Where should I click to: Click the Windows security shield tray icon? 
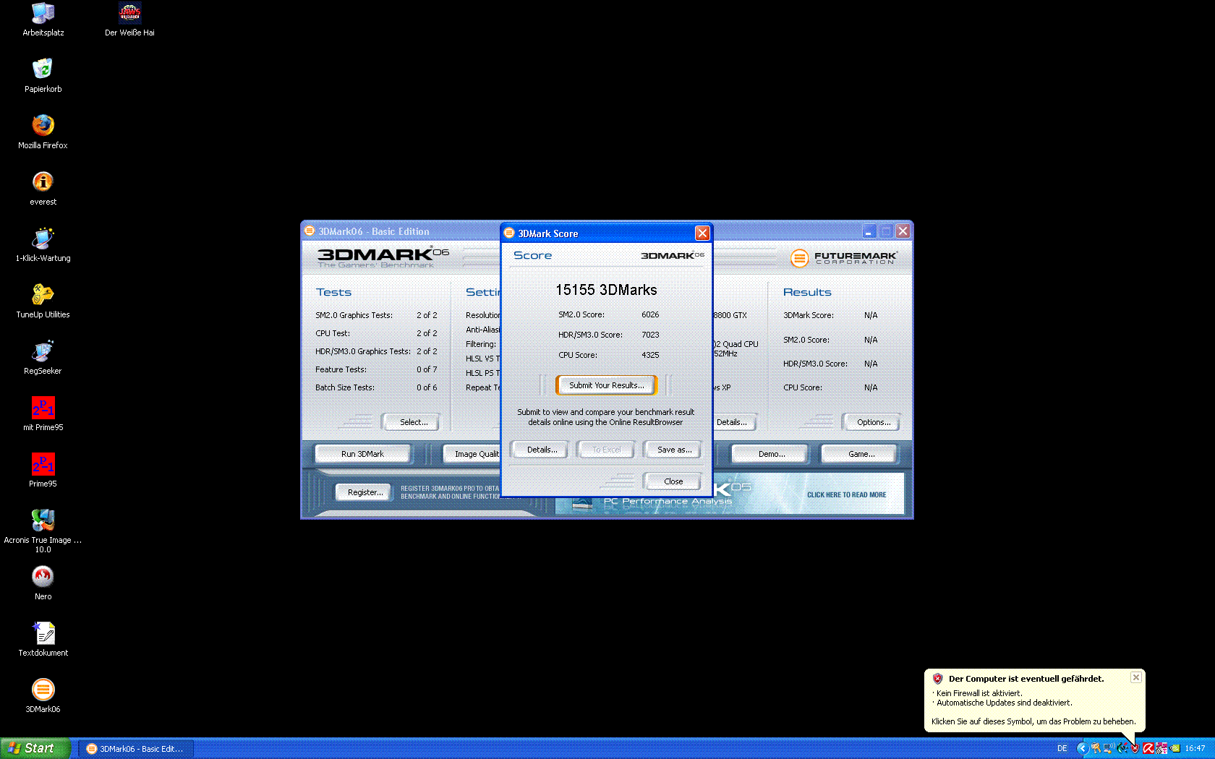point(1135,749)
